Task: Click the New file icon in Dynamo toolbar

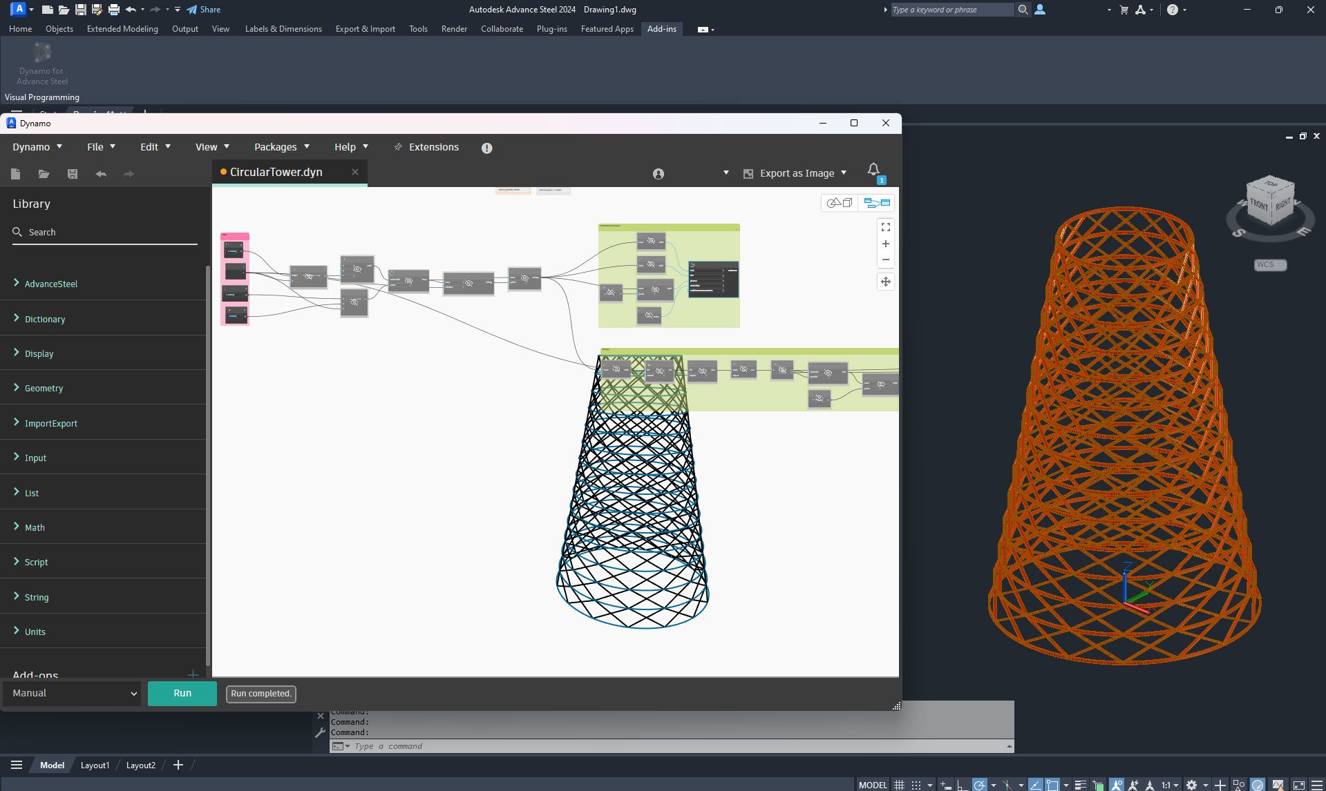Action: pos(16,174)
